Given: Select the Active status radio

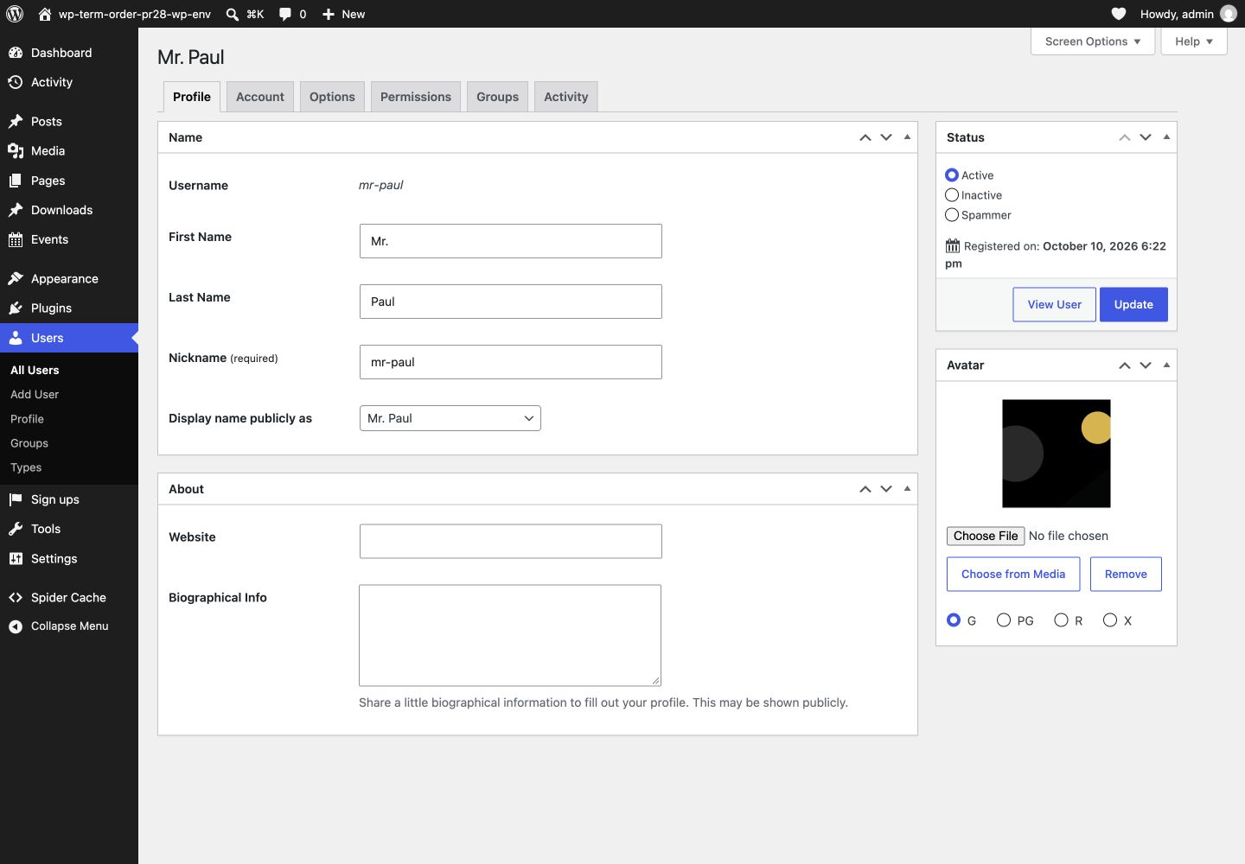Looking at the screenshot, I should coord(952,175).
